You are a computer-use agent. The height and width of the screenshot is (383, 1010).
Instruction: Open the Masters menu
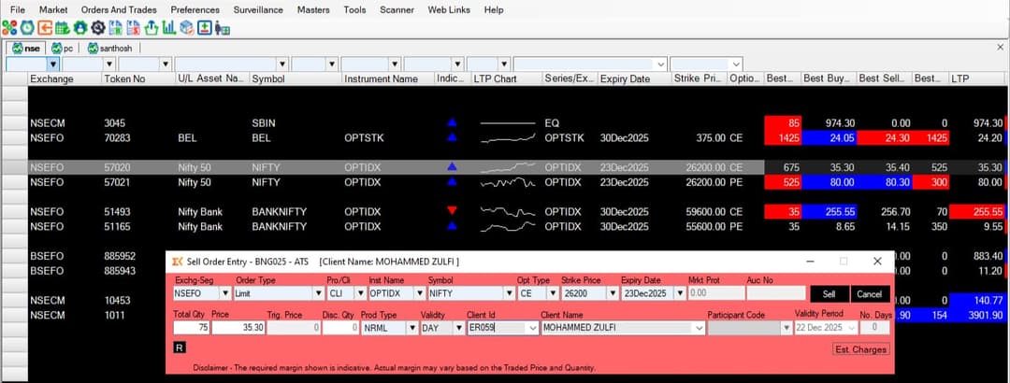point(313,9)
